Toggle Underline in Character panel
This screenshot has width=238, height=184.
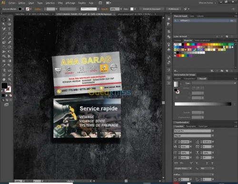(x=207, y=163)
